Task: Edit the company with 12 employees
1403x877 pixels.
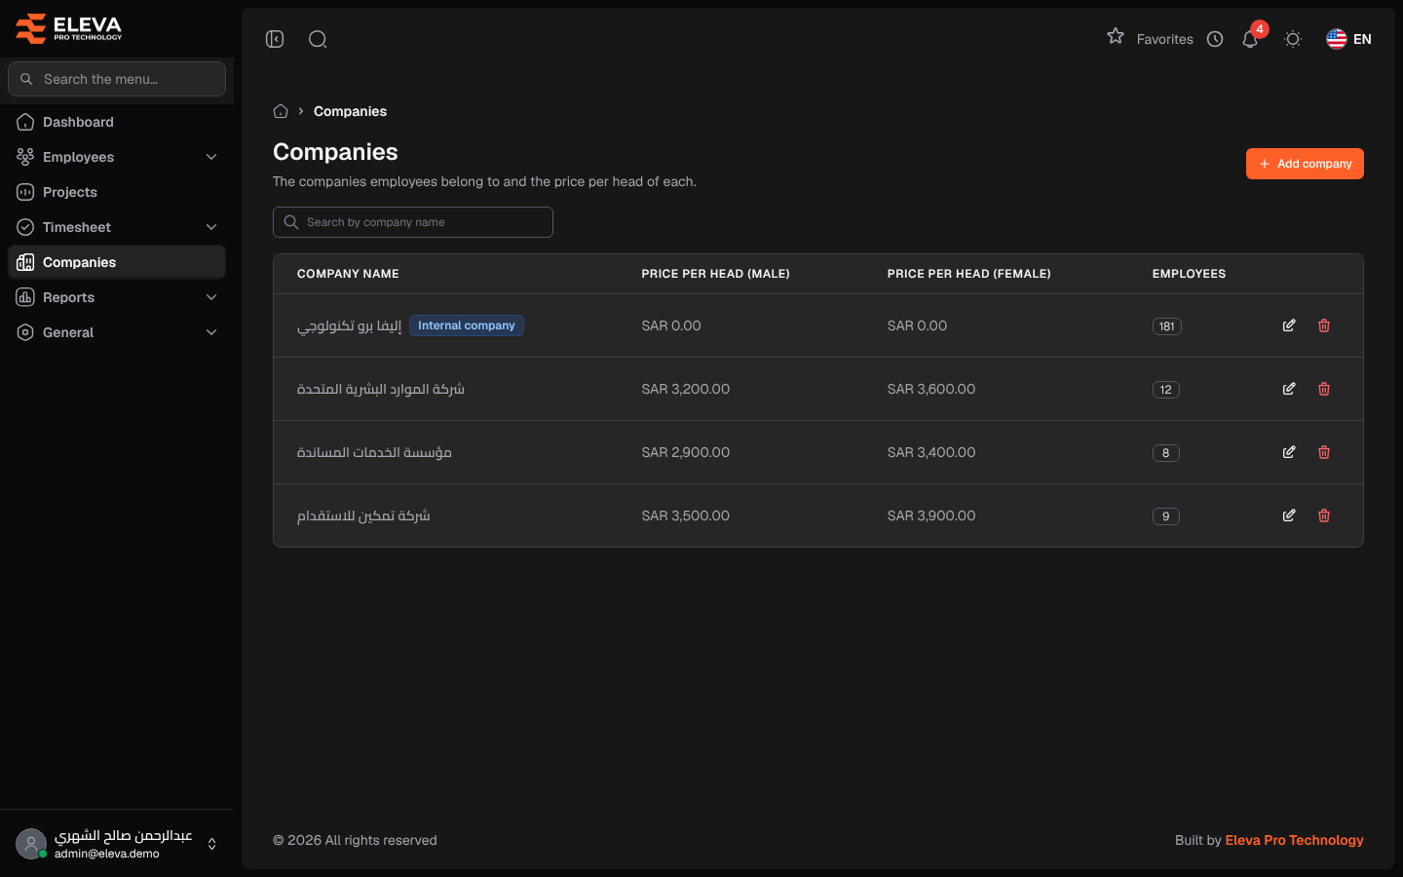Action: pos(1289,389)
